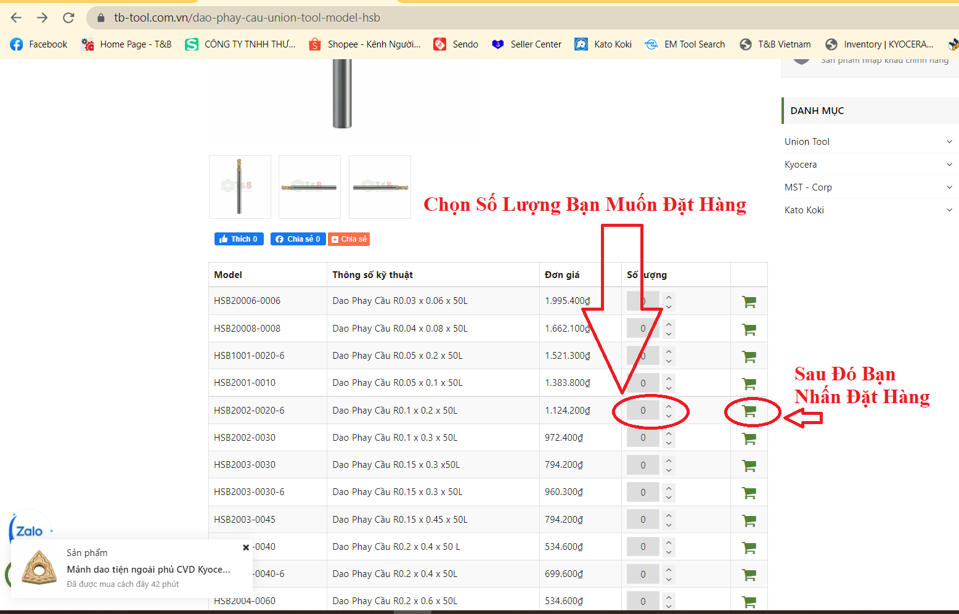This screenshot has height=614, width=959.
Task: Open Home Page - T&B bookmark
Action: (x=126, y=44)
